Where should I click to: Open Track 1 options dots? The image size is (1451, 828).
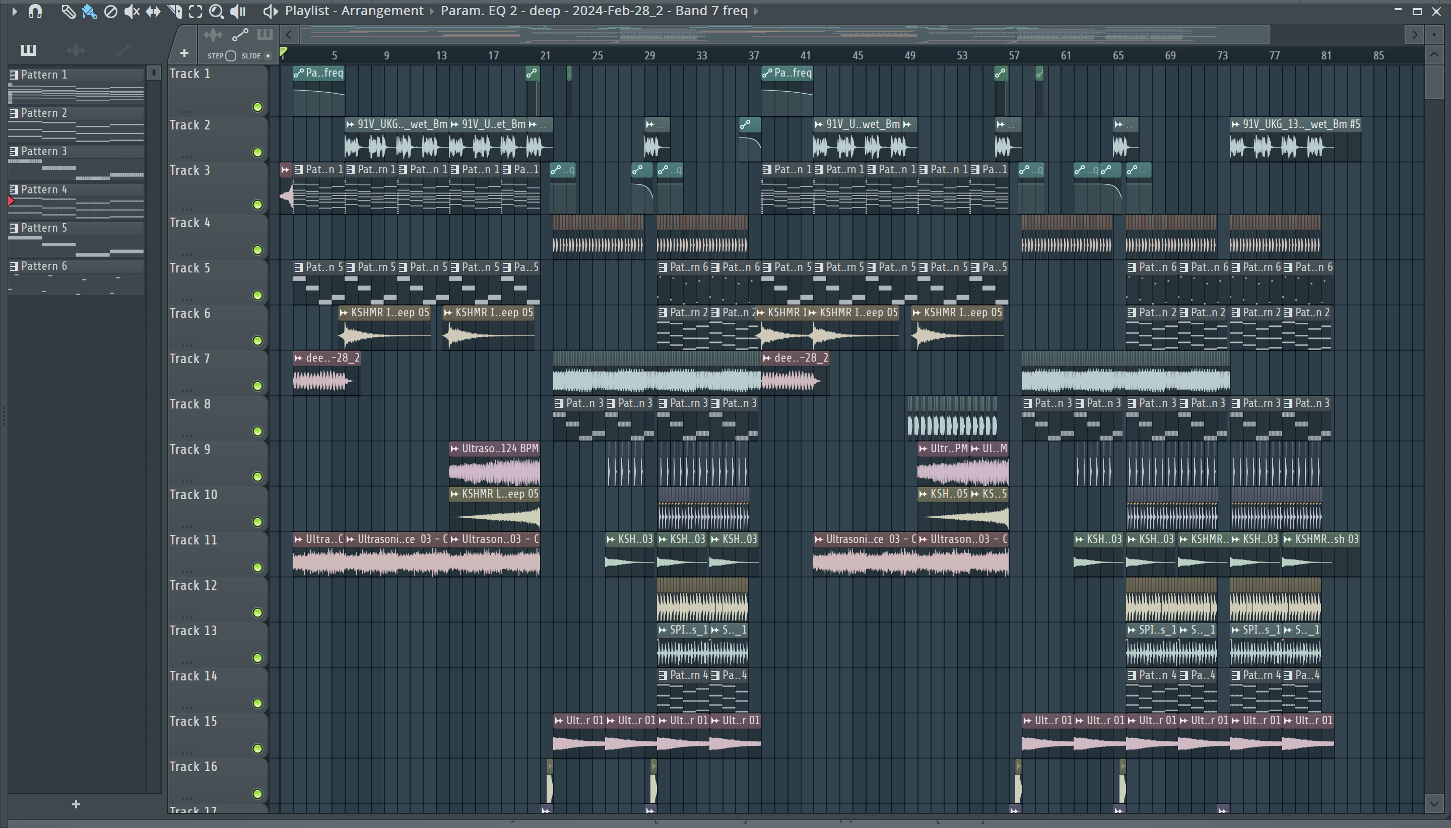tap(186, 111)
